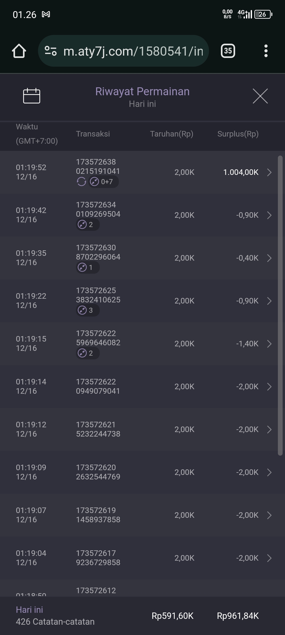
Task: Tap the Gmail notification icon in status bar
Action: click(46, 15)
